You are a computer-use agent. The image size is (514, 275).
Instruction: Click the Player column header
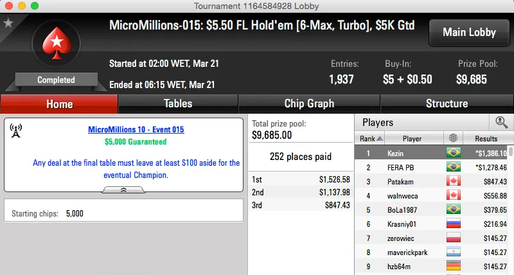pos(412,138)
